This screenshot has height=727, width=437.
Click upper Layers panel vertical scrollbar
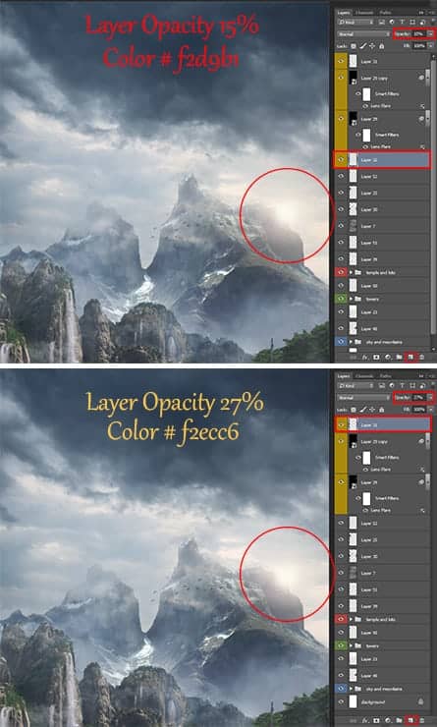tap(433, 199)
